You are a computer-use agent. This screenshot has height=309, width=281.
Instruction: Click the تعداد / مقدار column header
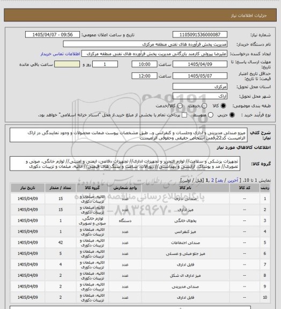point(61,188)
